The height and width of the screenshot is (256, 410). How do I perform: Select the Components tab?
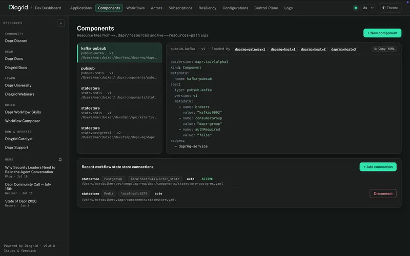click(109, 8)
